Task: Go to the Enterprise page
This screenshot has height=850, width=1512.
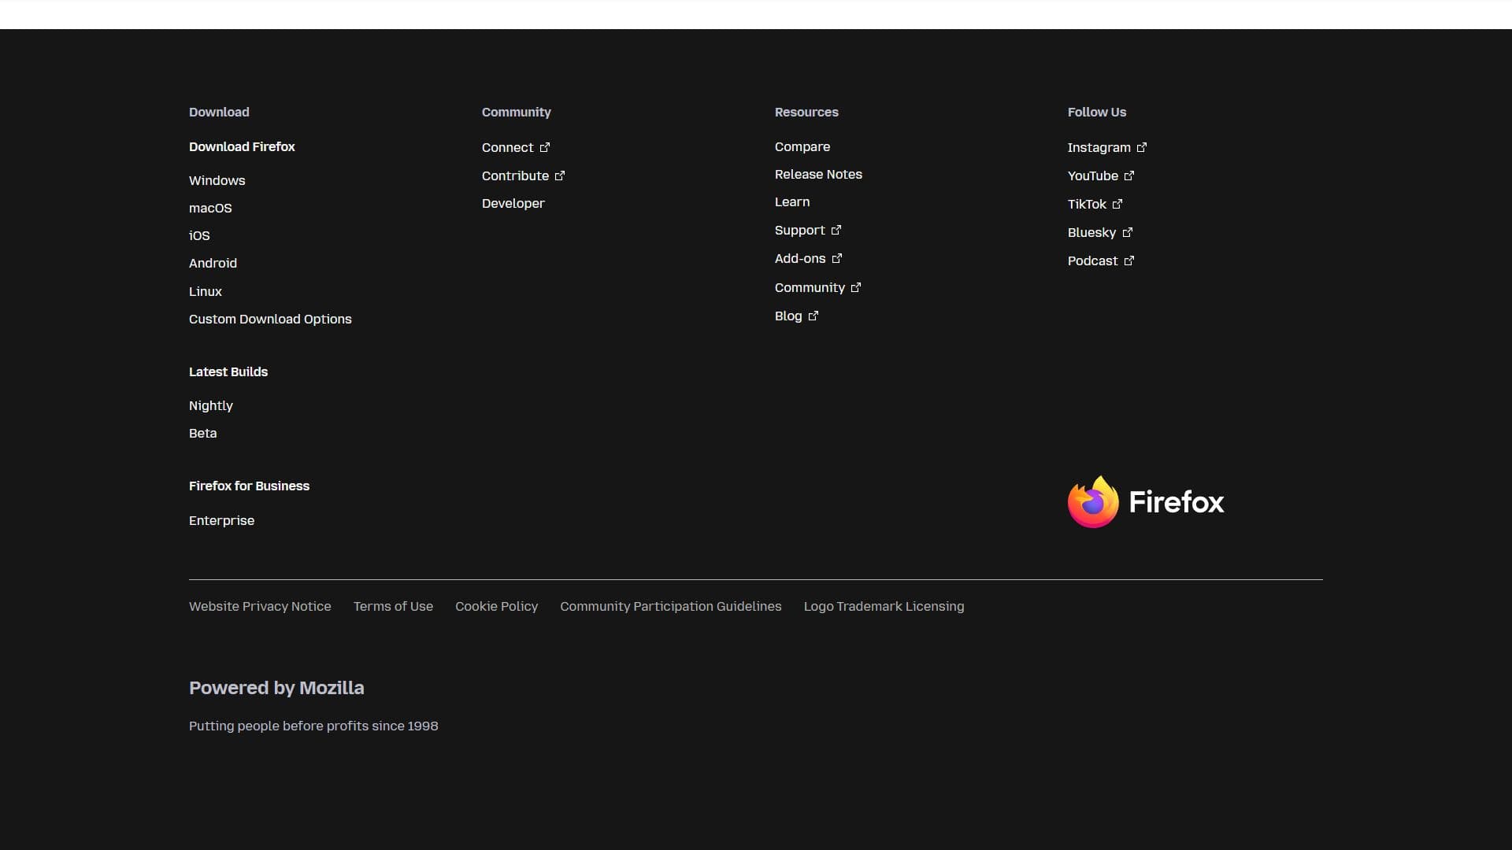Action: tap(221, 520)
